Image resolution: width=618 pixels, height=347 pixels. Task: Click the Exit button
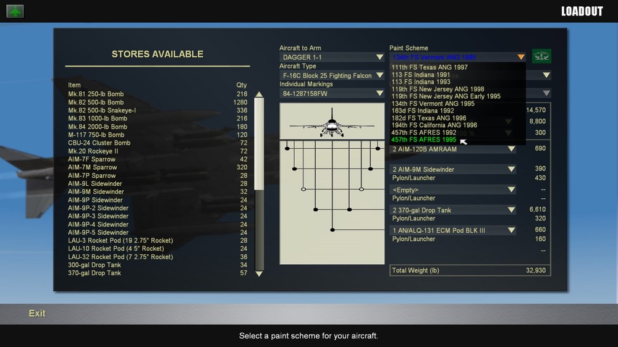click(x=37, y=314)
